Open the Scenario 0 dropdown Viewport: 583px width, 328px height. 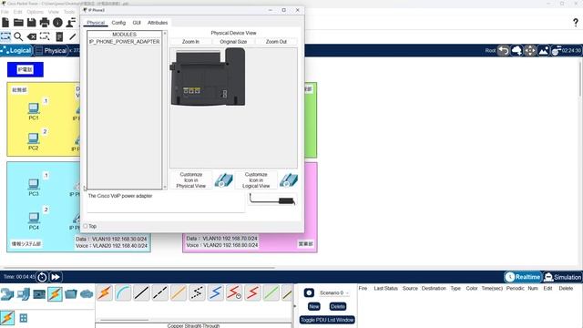point(333,293)
